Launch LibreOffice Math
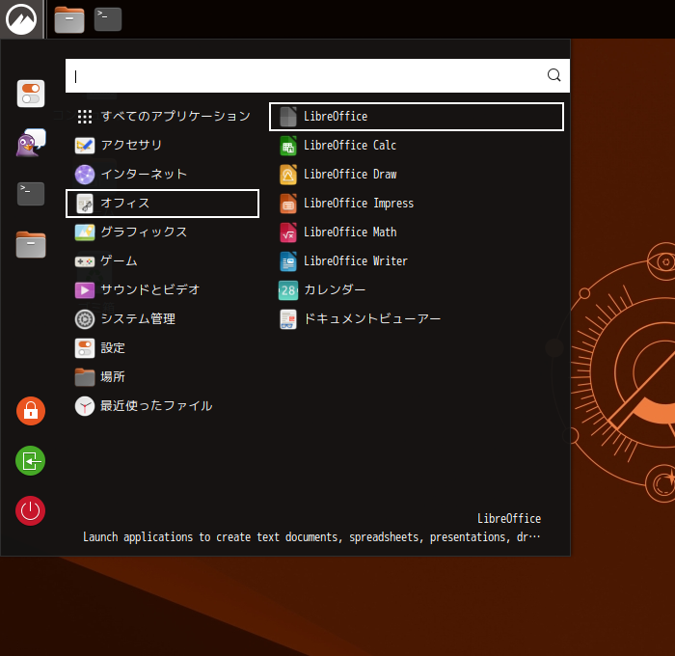The width and height of the screenshot is (675, 656). coord(417,232)
